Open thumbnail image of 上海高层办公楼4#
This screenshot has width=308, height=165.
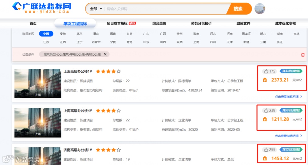[38, 123]
